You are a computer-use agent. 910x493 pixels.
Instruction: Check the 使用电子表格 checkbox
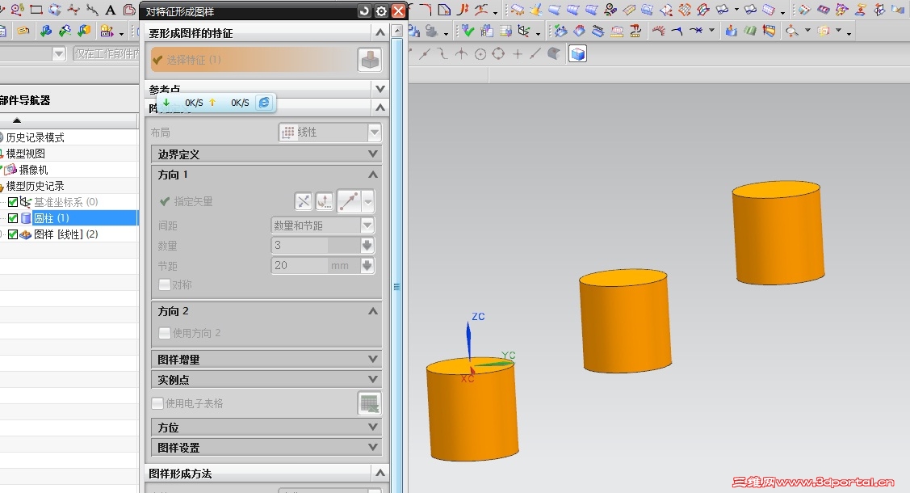point(157,403)
